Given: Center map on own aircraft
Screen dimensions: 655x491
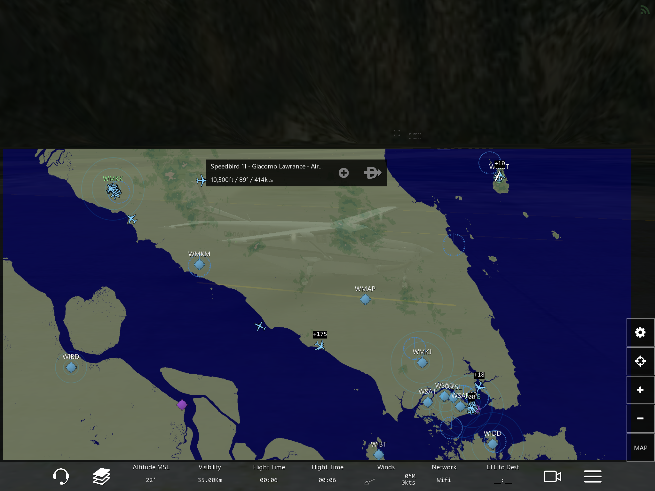Looking at the screenshot, I should (x=640, y=361).
